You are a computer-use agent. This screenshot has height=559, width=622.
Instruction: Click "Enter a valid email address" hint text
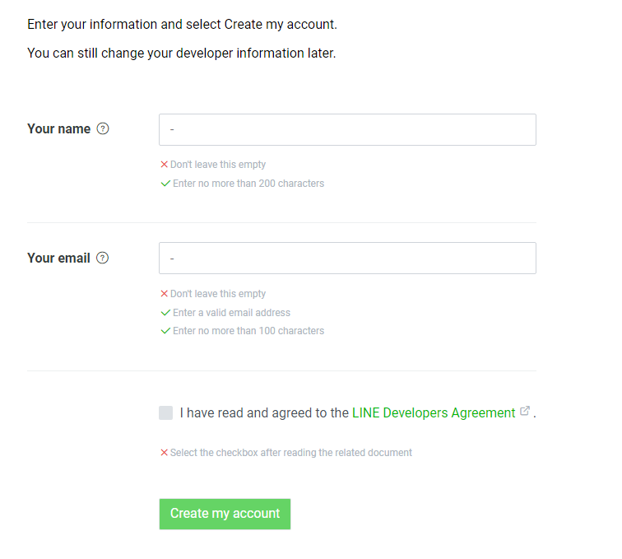click(231, 313)
